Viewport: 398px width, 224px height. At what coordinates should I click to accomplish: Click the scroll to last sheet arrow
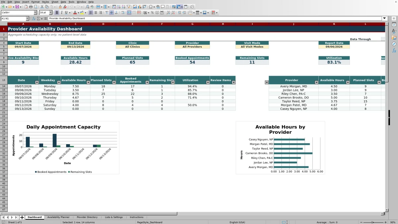click(16, 217)
